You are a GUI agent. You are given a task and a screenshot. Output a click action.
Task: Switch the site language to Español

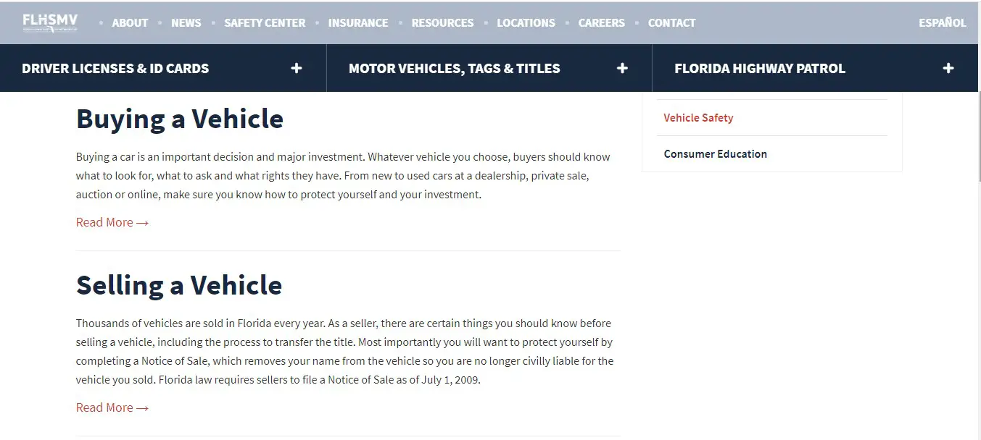[x=942, y=22]
